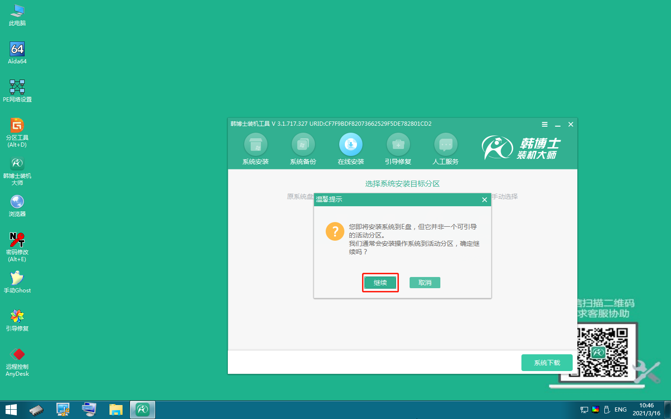The height and width of the screenshot is (419, 671).
Task: Open the 人工服务 support icon
Action: click(x=445, y=145)
